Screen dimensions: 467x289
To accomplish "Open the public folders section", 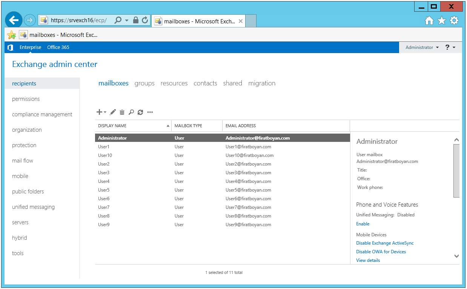I will point(28,192).
